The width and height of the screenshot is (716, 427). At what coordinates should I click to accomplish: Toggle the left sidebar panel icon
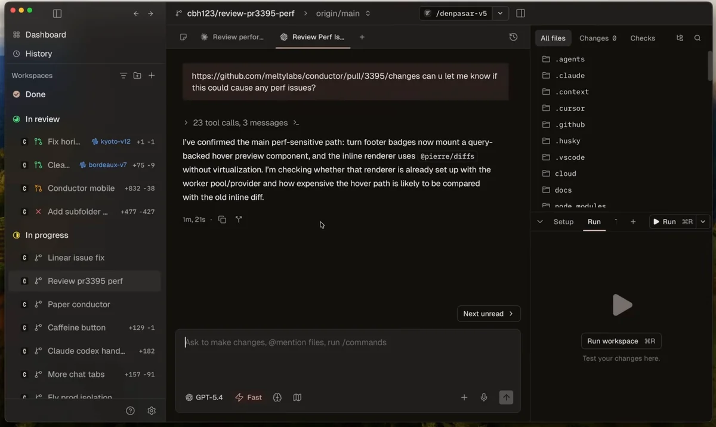57,13
